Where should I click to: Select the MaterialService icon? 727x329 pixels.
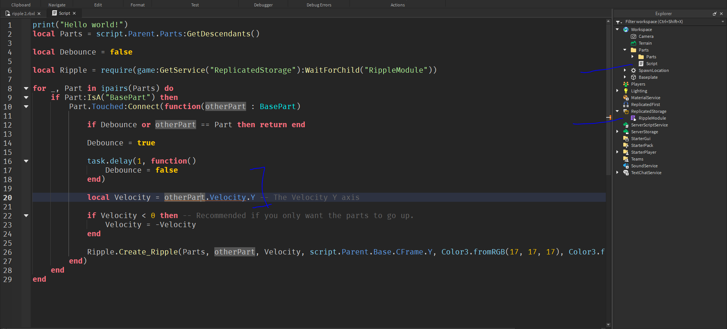(626, 98)
